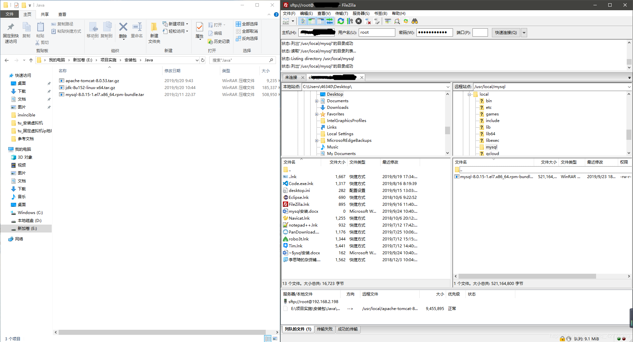Switch Explorer to large icons view icon
The image size is (633, 342).
(275, 339)
